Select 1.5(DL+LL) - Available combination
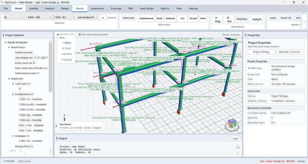This screenshot has width=308, height=164. click(x=30, y=99)
